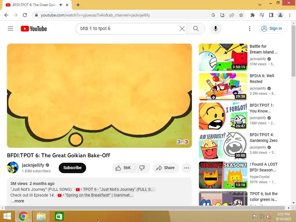Open Chrome extensions puzzle icon

pos(253,15)
